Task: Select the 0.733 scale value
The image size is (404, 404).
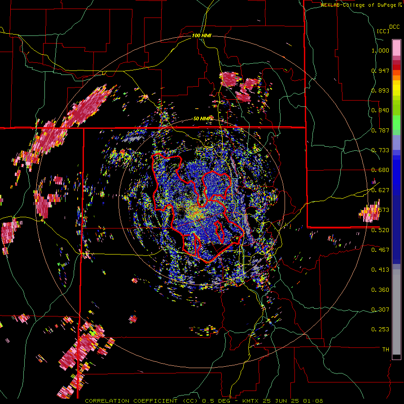Action: point(380,150)
